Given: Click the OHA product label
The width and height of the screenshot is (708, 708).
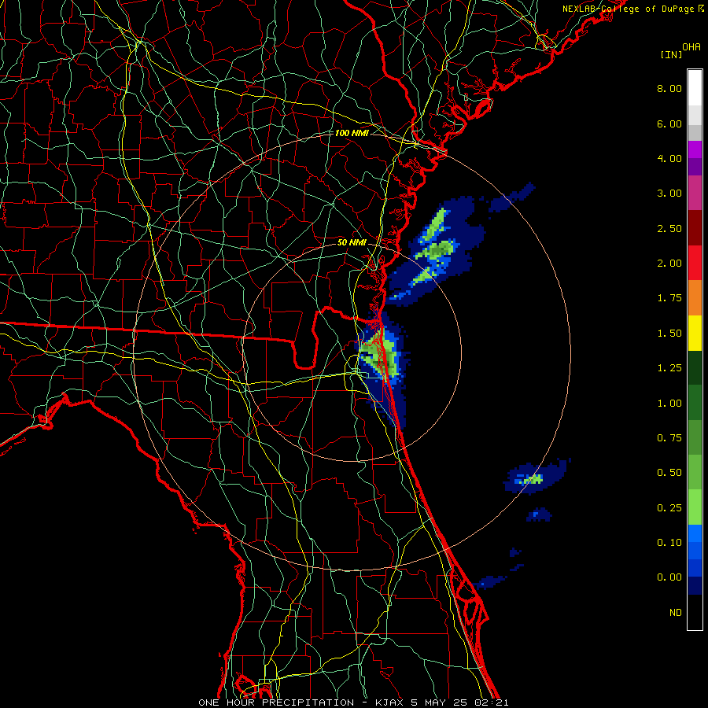Looking at the screenshot, I should coord(691,47).
